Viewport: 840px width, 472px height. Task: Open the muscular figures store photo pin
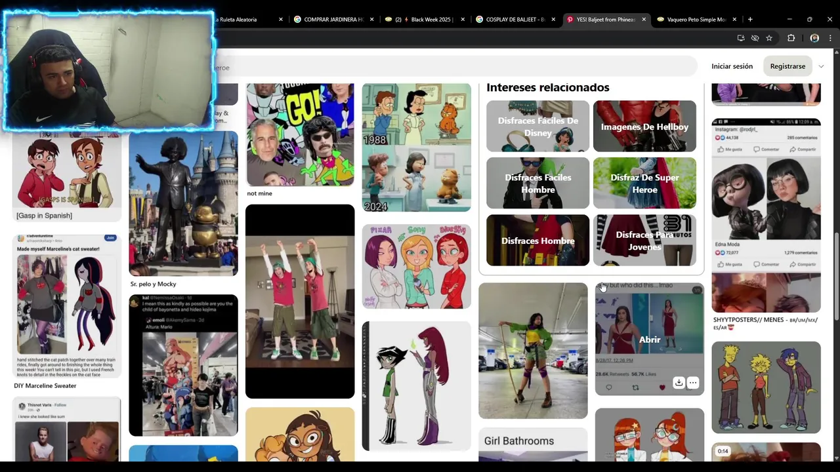coord(183,365)
